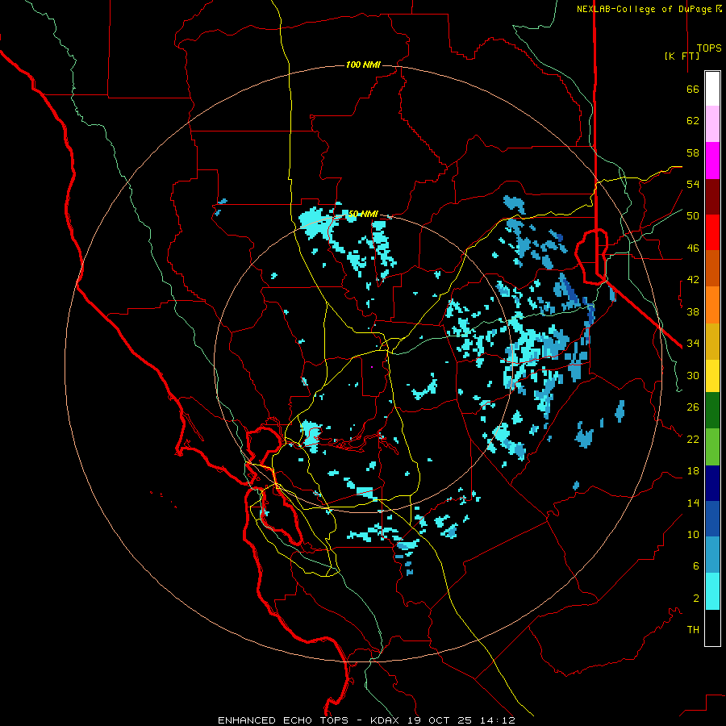Click the magenta legend swatch
726x726 pixels.
point(712,161)
